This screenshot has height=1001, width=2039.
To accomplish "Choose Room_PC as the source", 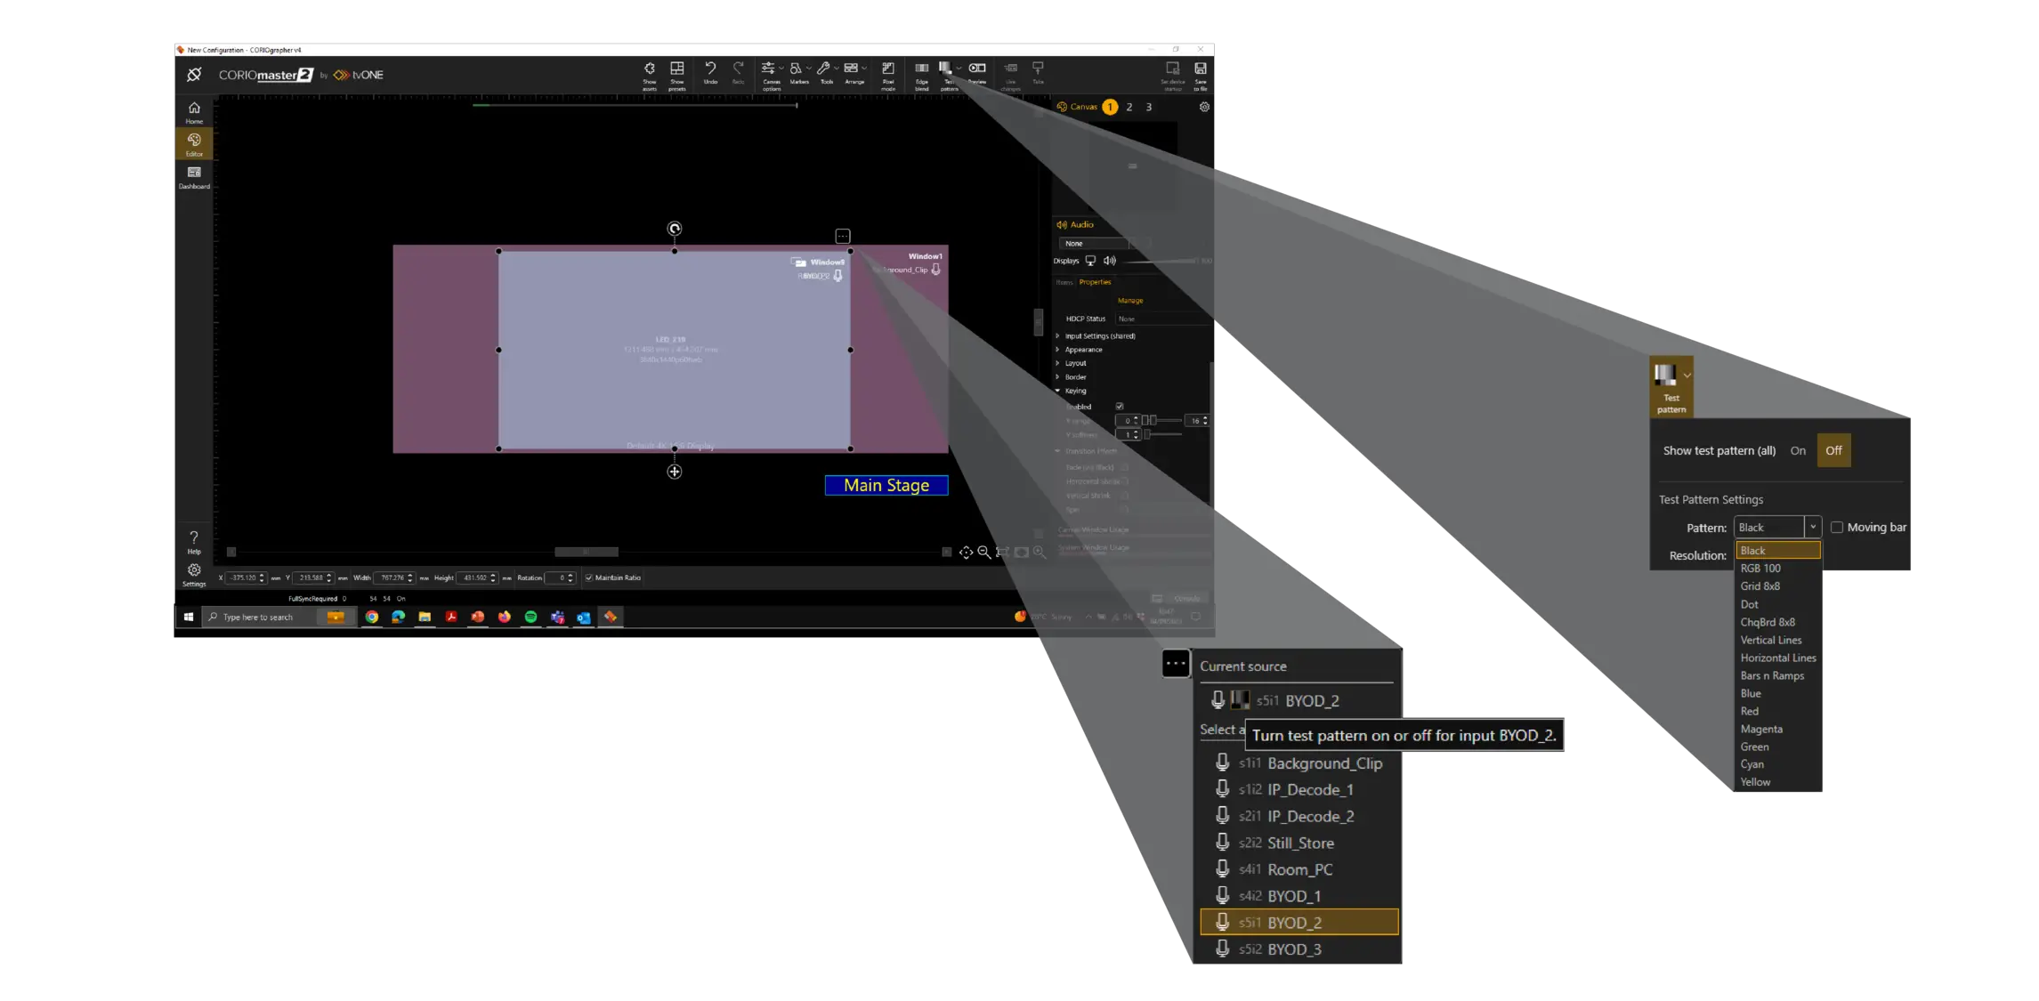I will point(1299,869).
